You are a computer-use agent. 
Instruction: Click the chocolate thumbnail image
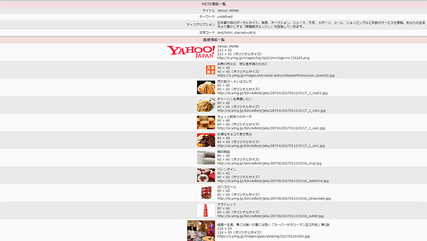click(x=206, y=140)
